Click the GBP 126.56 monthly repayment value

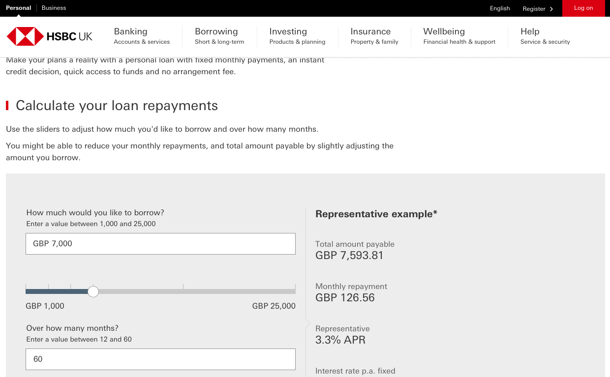coord(345,298)
